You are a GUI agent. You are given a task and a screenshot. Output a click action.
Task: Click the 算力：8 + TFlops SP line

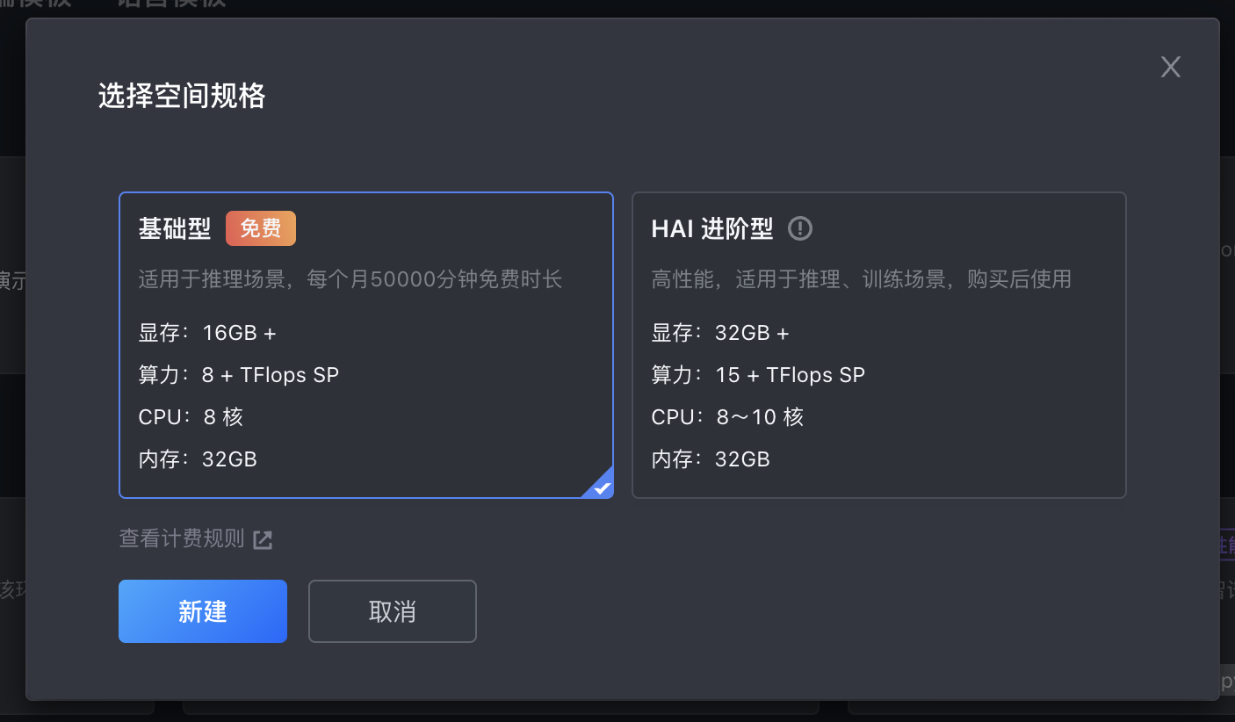[x=239, y=375]
